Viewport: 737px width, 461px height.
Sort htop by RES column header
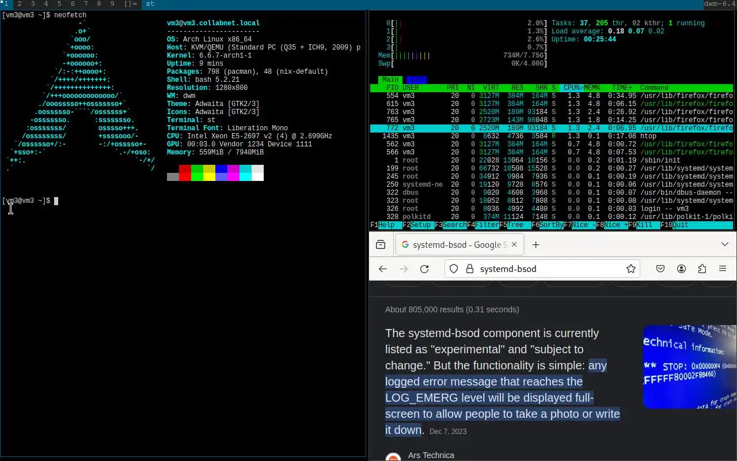[517, 88]
